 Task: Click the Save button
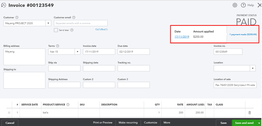tap(223, 123)
